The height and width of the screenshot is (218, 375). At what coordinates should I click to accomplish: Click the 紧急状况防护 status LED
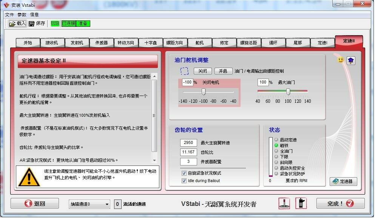(x=276, y=174)
